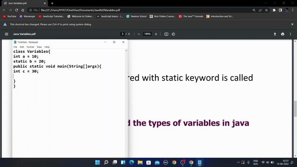Viewport: 297px width, 167px height.
Task: Click on line 'static b = 20;' in Notepad
Action: coord(29,61)
